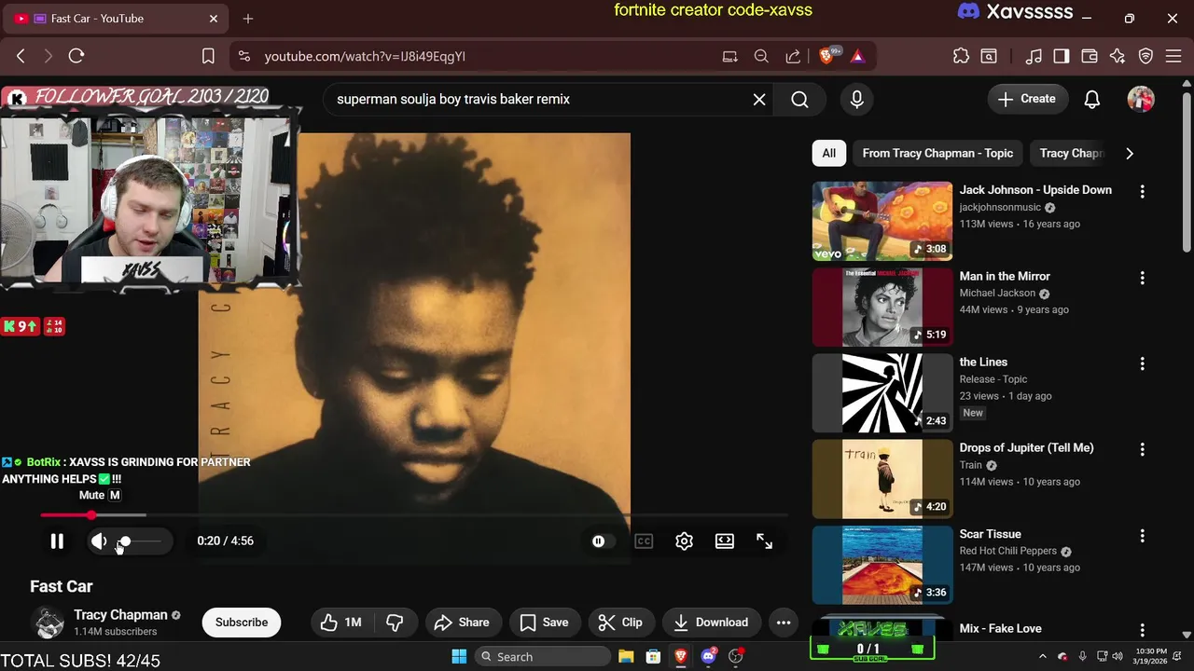Image resolution: width=1194 pixels, height=671 pixels.
Task: Mute the video with the speaker icon
Action: coord(99,541)
